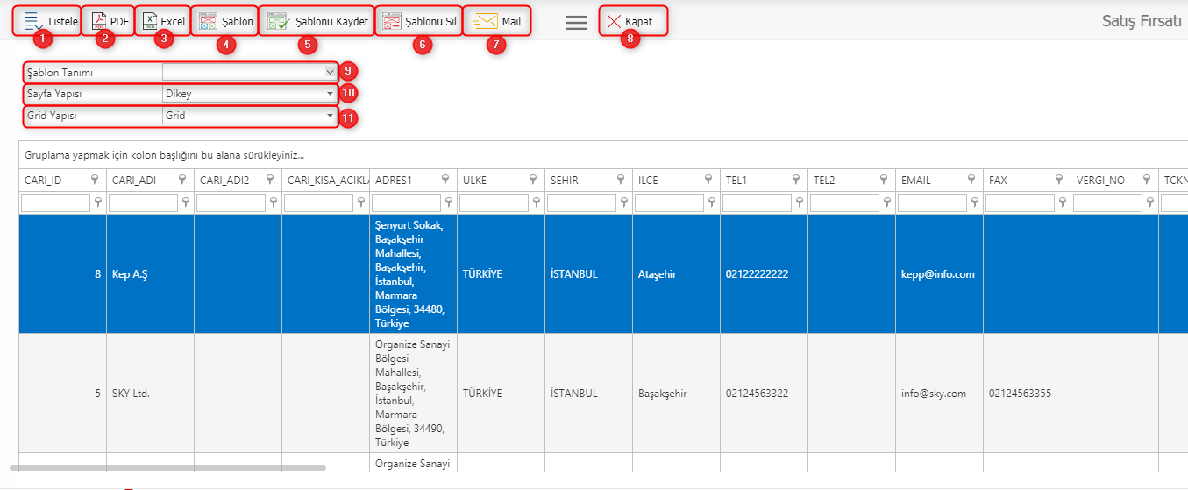
Task: Sort by the CARI_ADI column header
Action: (140, 180)
